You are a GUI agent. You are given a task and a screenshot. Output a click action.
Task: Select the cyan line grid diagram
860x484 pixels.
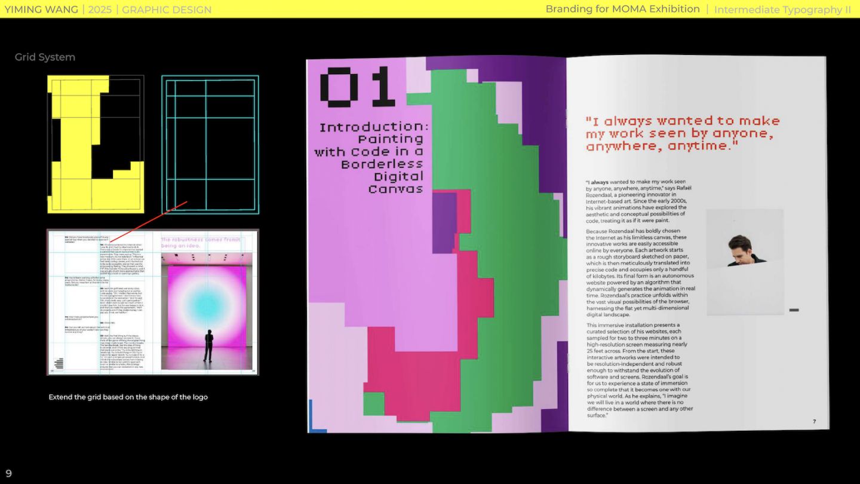[210, 144]
